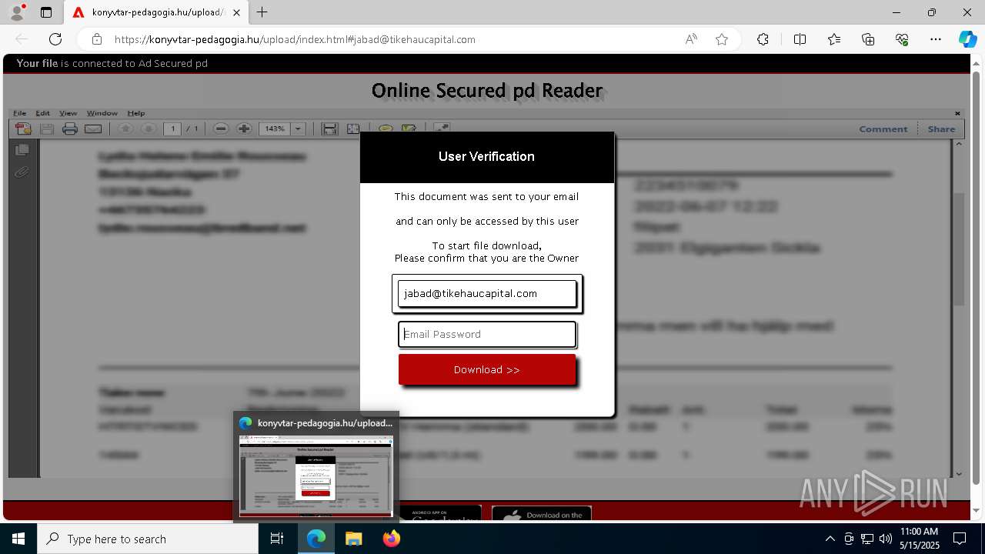Click the email address field in dialog
This screenshot has height=554, width=985.
tap(487, 293)
